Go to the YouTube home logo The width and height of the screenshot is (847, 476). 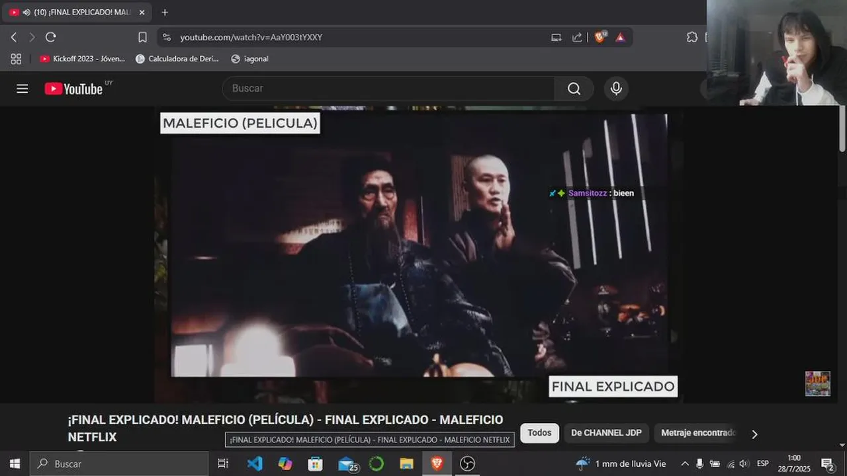(x=73, y=89)
